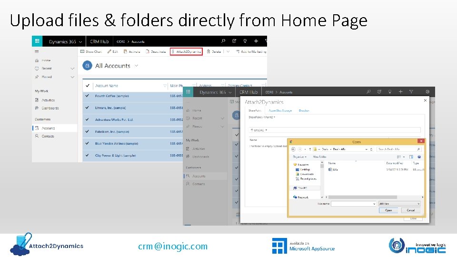Open the chevron dropdown next to the Delete command
Image resolution: width=457 pixels, height=257 pixels.
[x=228, y=51]
